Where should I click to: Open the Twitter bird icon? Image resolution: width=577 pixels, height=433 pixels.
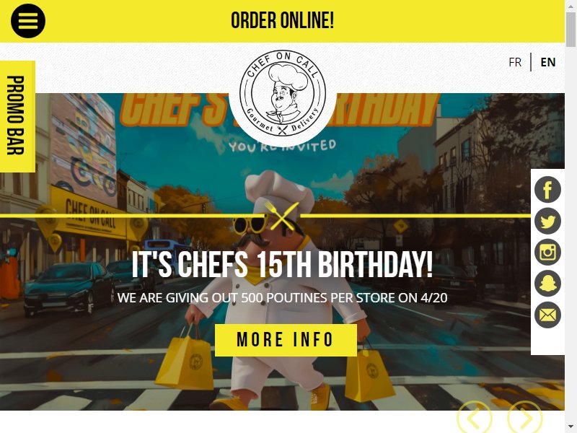547,221
